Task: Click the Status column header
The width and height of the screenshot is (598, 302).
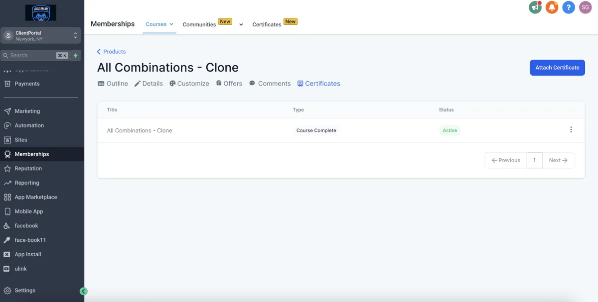Action: coord(446,109)
